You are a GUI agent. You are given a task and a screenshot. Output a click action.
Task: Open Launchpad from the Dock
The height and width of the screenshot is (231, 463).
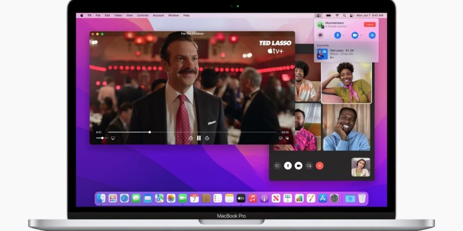point(113,198)
